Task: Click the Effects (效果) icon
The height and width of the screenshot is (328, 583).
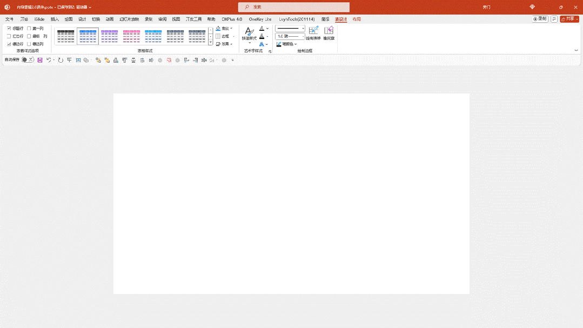Action: 218,44
